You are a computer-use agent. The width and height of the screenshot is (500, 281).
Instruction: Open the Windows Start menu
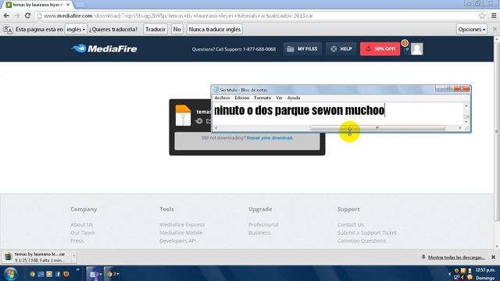click(x=10, y=274)
